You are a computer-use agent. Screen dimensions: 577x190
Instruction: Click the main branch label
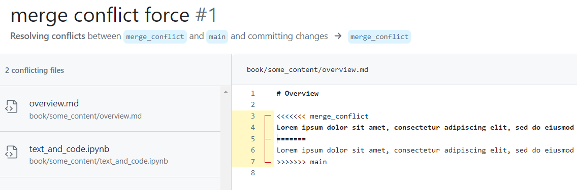point(217,36)
